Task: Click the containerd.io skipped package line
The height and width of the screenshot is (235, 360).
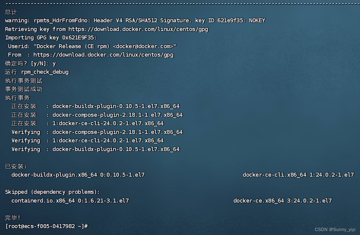Action: (x=69, y=200)
